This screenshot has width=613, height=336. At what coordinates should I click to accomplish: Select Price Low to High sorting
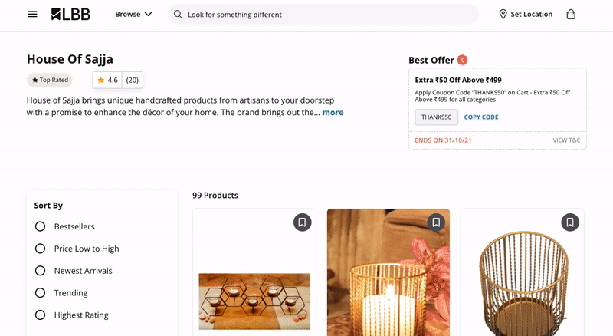(x=41, y=249)
